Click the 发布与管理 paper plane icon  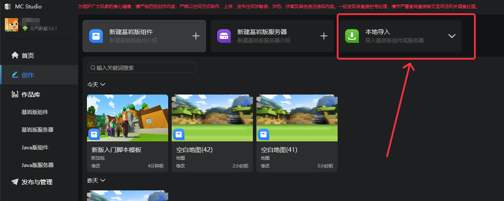15,182
